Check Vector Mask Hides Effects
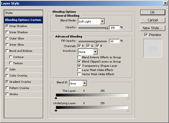Screen dimensions: 169x123 click(79, 74)
